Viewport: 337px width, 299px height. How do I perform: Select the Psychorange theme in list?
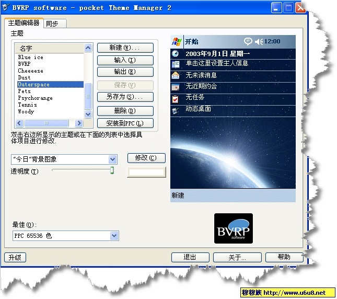(35, 98)
